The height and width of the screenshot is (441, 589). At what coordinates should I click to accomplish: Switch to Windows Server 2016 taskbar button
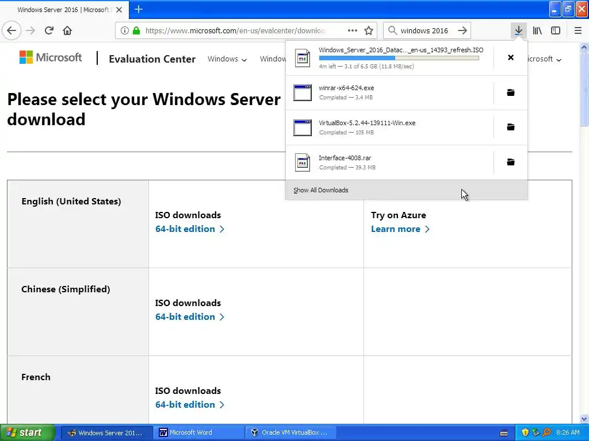tap(106, 432)
